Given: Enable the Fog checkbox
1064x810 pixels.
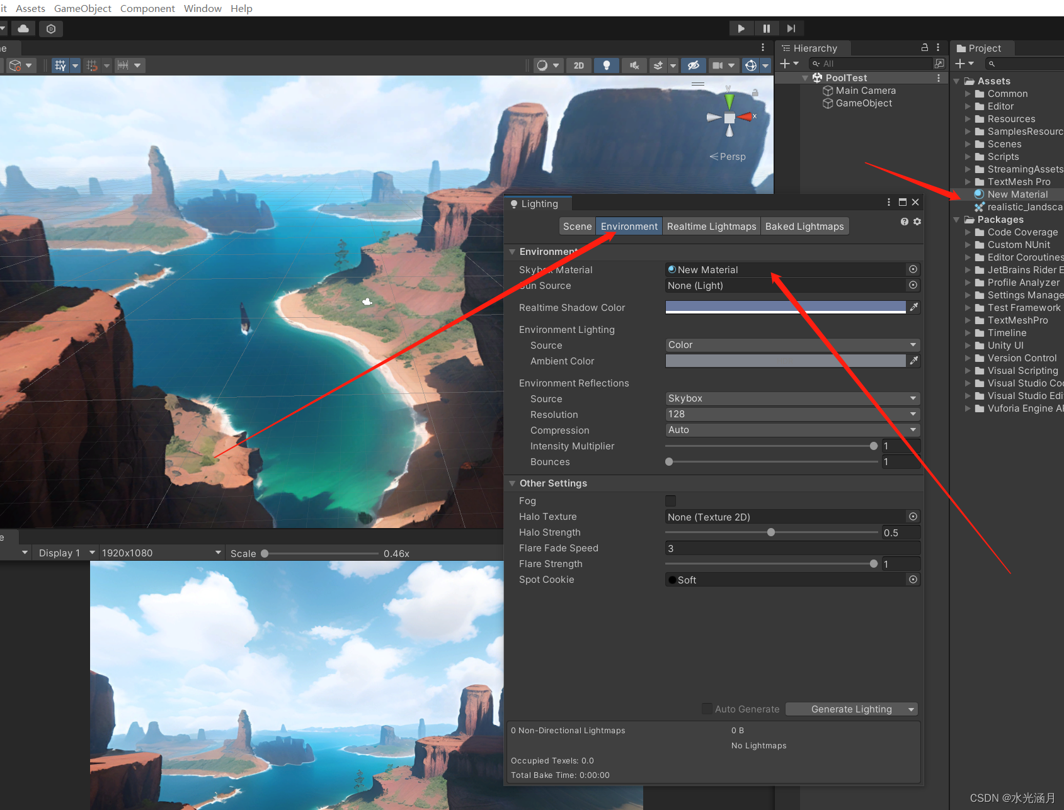Looking at the screenshot, I should [x=671, y=501].
